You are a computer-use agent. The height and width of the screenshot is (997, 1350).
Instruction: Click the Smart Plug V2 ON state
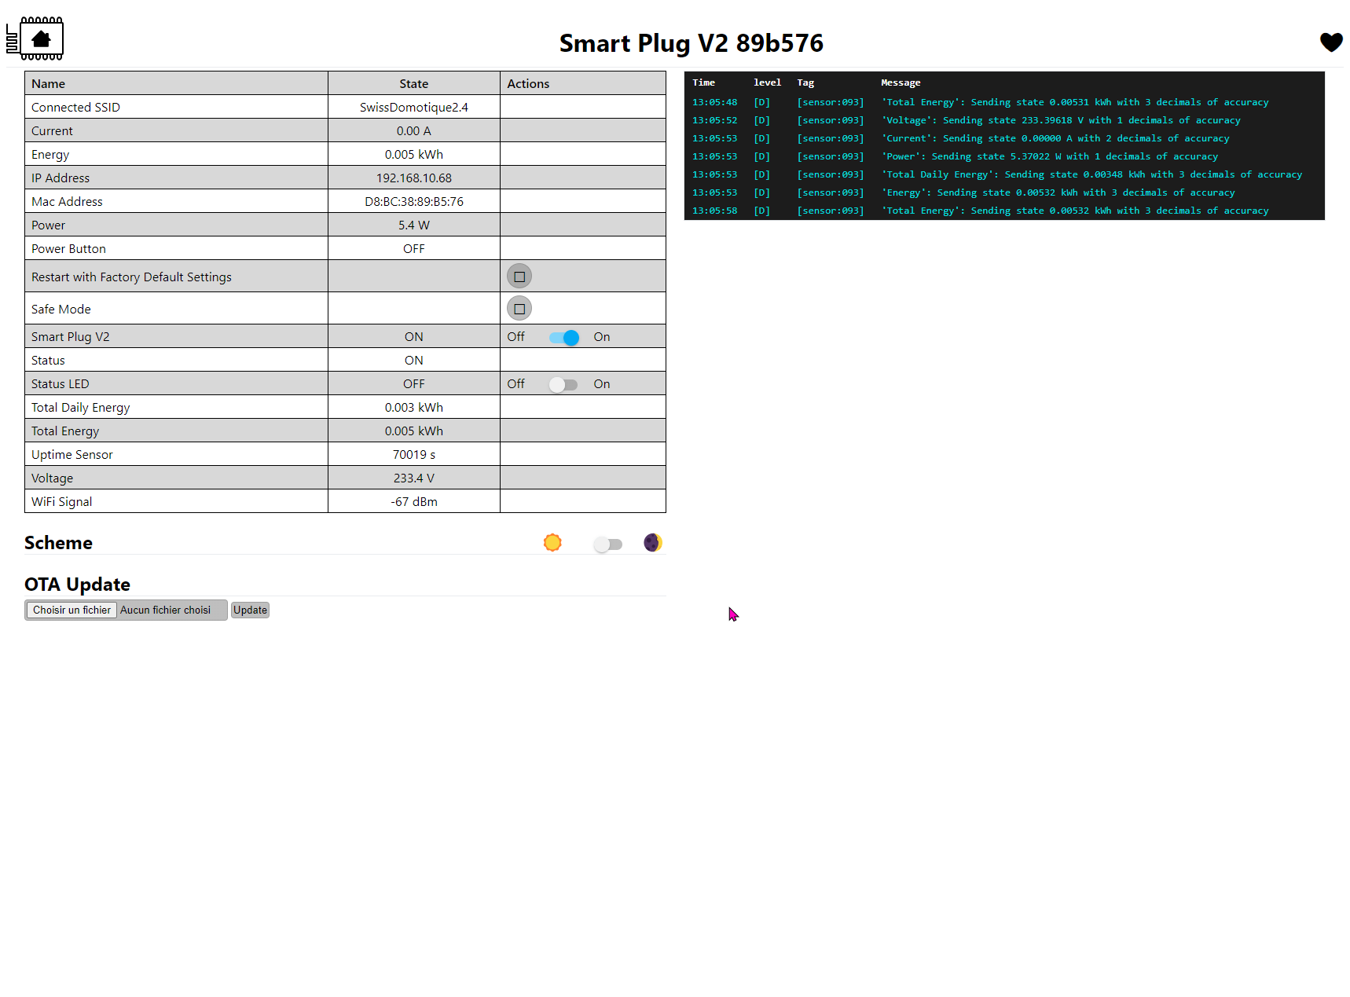[x=414, y=337]
